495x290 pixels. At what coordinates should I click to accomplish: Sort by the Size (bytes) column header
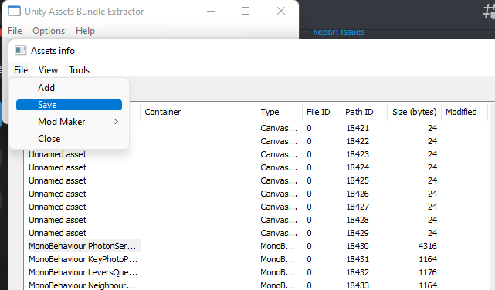tap(414, 112)
